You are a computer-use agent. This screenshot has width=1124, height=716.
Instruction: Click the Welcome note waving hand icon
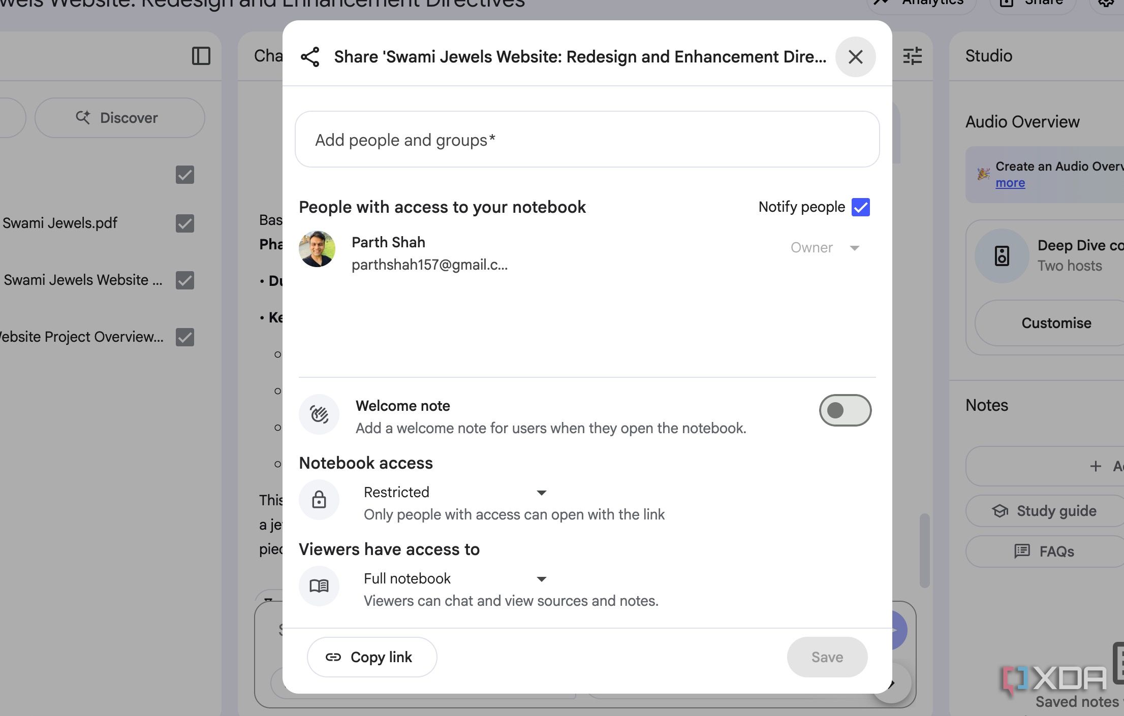click(x=319, y=414)
